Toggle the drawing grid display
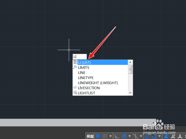Screen dimensions: 186x139 pyautogui.click(x=98, y=136)
